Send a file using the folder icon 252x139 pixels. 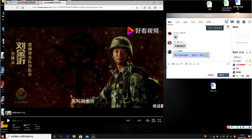tap(182, 64)
